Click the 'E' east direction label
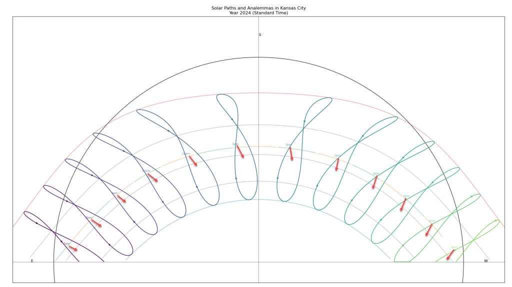This screenshot has height=287, width=512. pos(32,261)
